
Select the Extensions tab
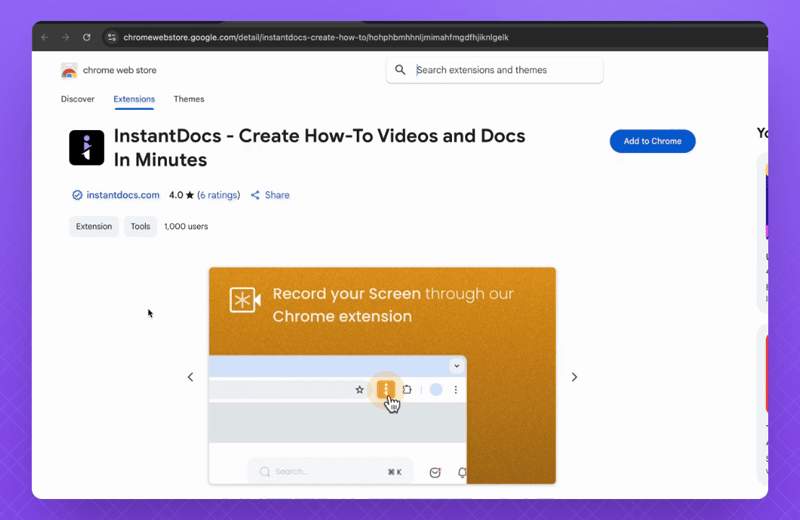[134, 99]
